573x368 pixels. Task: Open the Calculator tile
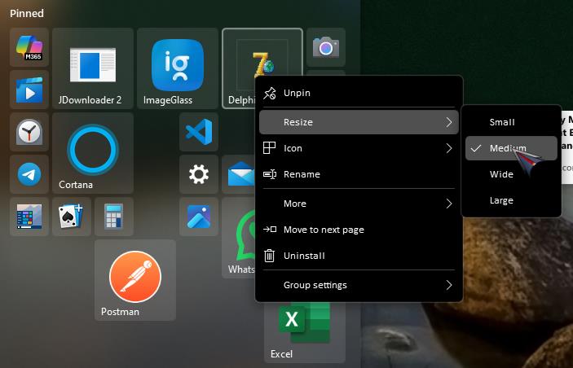coord(114,217)
